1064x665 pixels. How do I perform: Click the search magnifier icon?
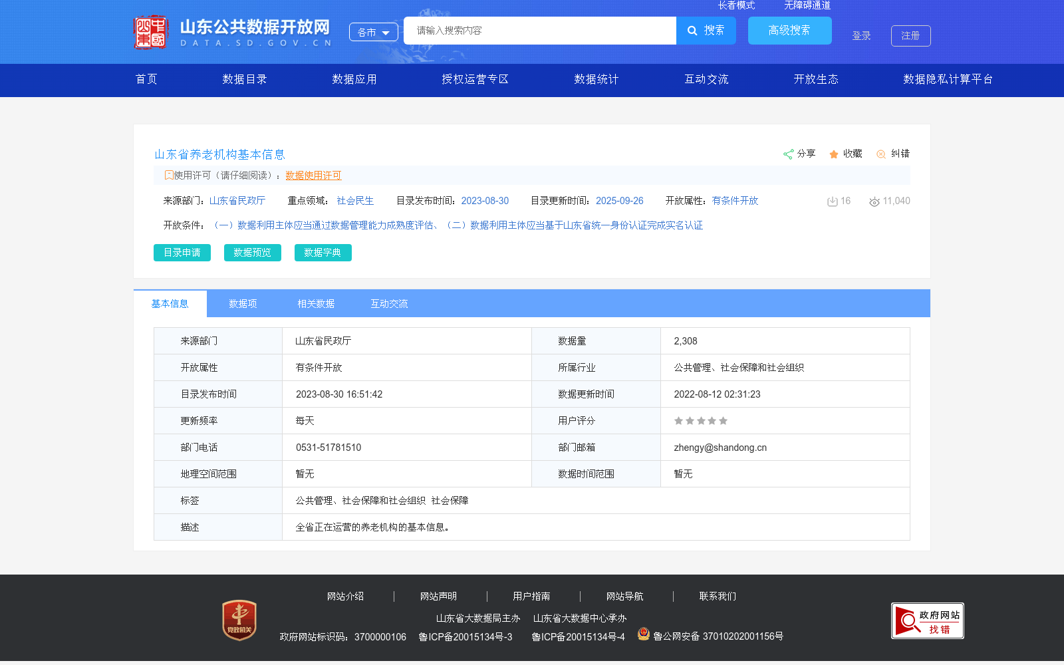pyautogui.click(x=692, y=31)
